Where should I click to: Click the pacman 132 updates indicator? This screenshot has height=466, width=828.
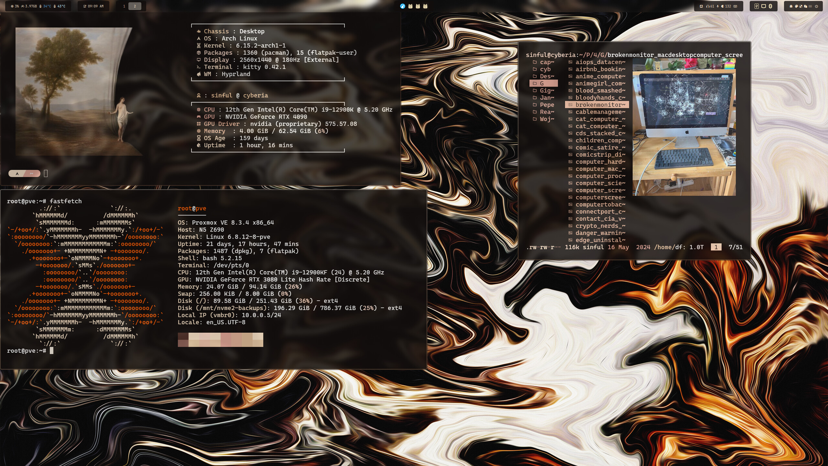click(726, 6)
